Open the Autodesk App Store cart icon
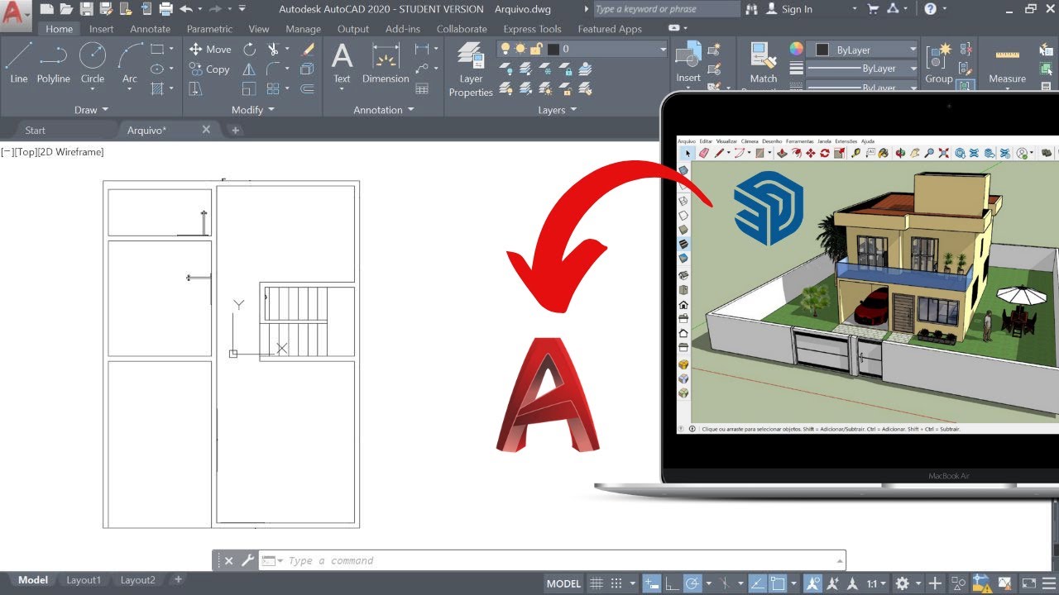1059x595 pixels. [x=873, y=9]
